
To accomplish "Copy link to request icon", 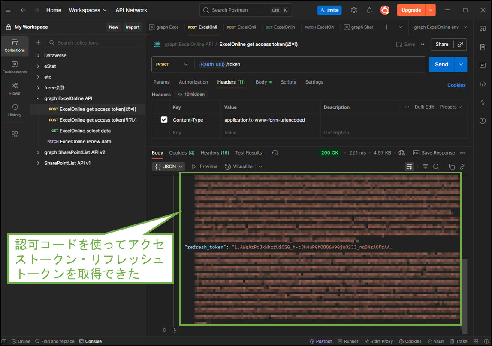I will (x=460, y=45).
